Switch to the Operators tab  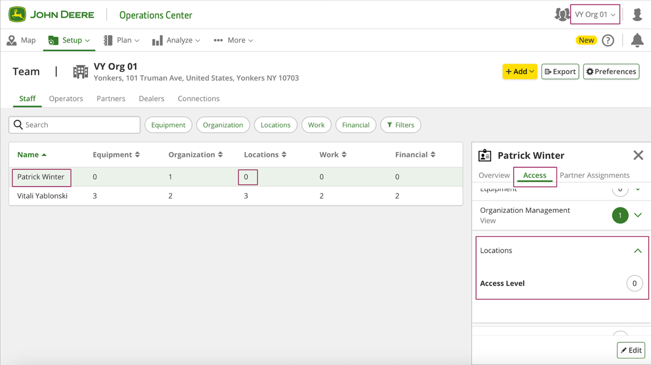pos(66,98)
